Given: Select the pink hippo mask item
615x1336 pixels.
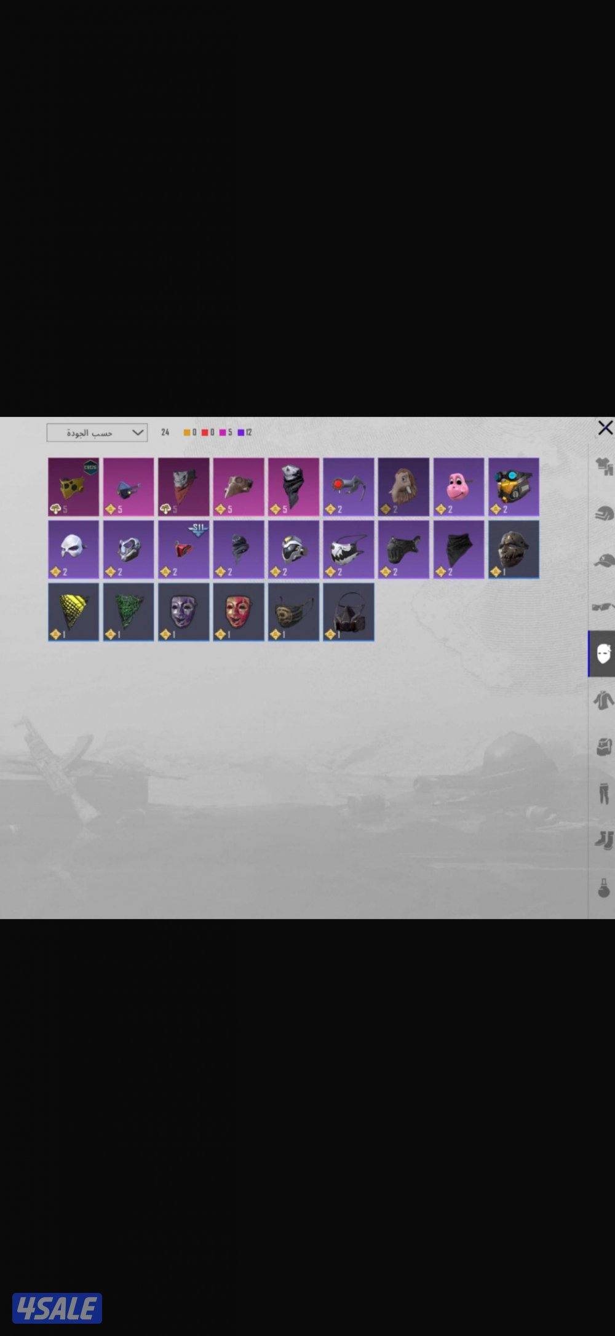Looking at the screenshot, I should [x=458, y=487].
